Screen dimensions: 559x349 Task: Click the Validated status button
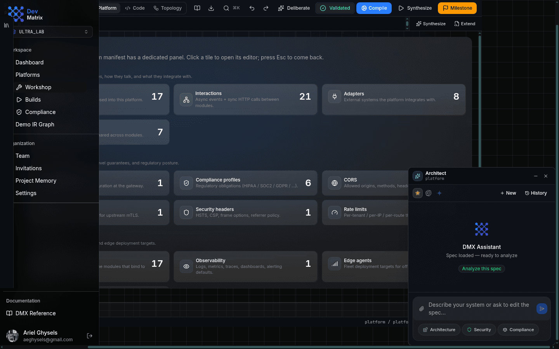pyautogui.click(x=335, y=8)
